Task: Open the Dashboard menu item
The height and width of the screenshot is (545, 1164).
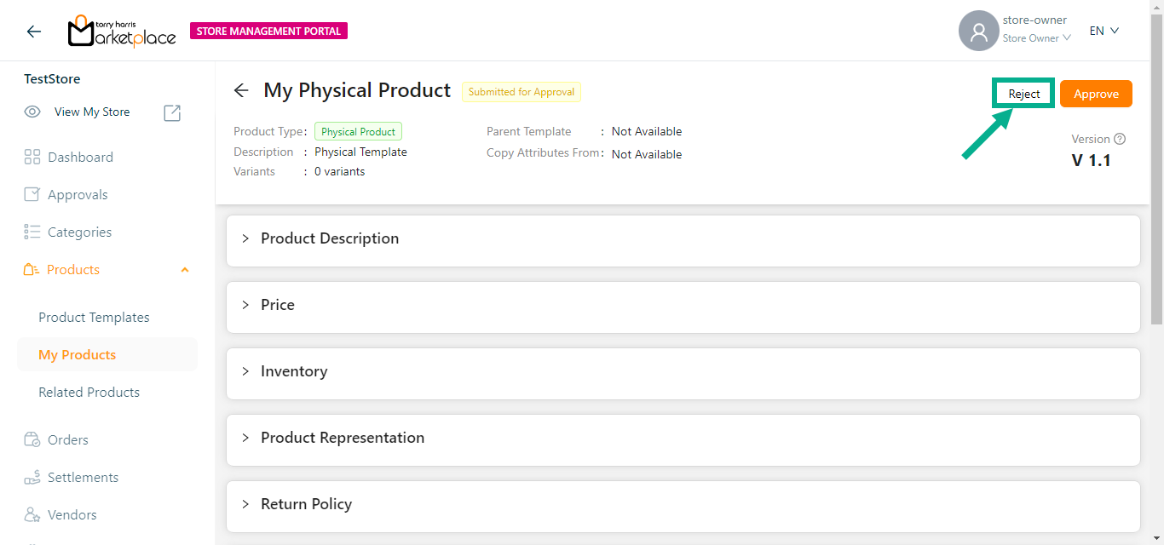Action: click(80, 158)
